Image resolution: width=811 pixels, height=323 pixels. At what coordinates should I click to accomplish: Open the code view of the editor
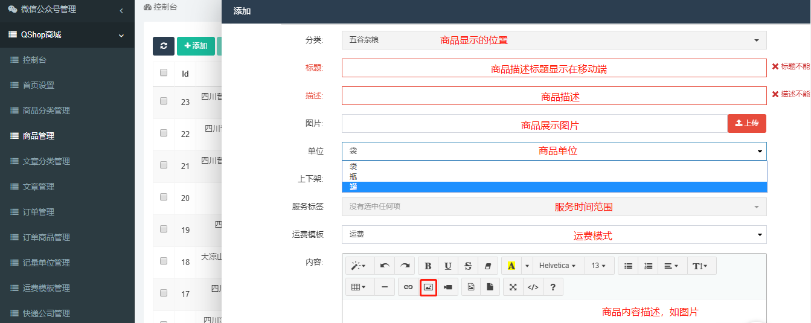(533, 287)
